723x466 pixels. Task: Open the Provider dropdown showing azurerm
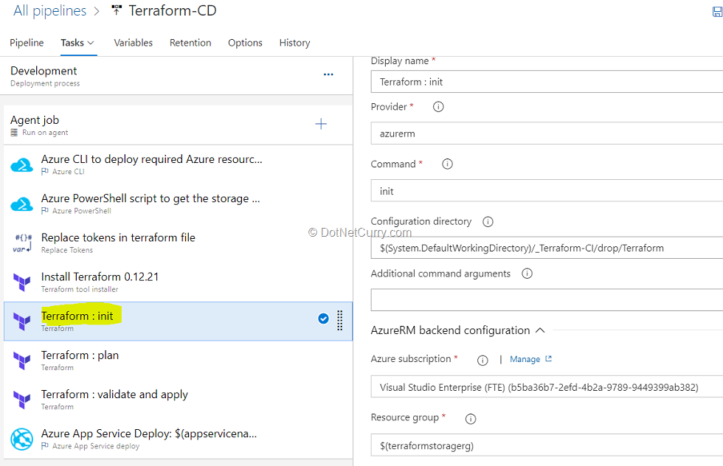coord(547,133)
